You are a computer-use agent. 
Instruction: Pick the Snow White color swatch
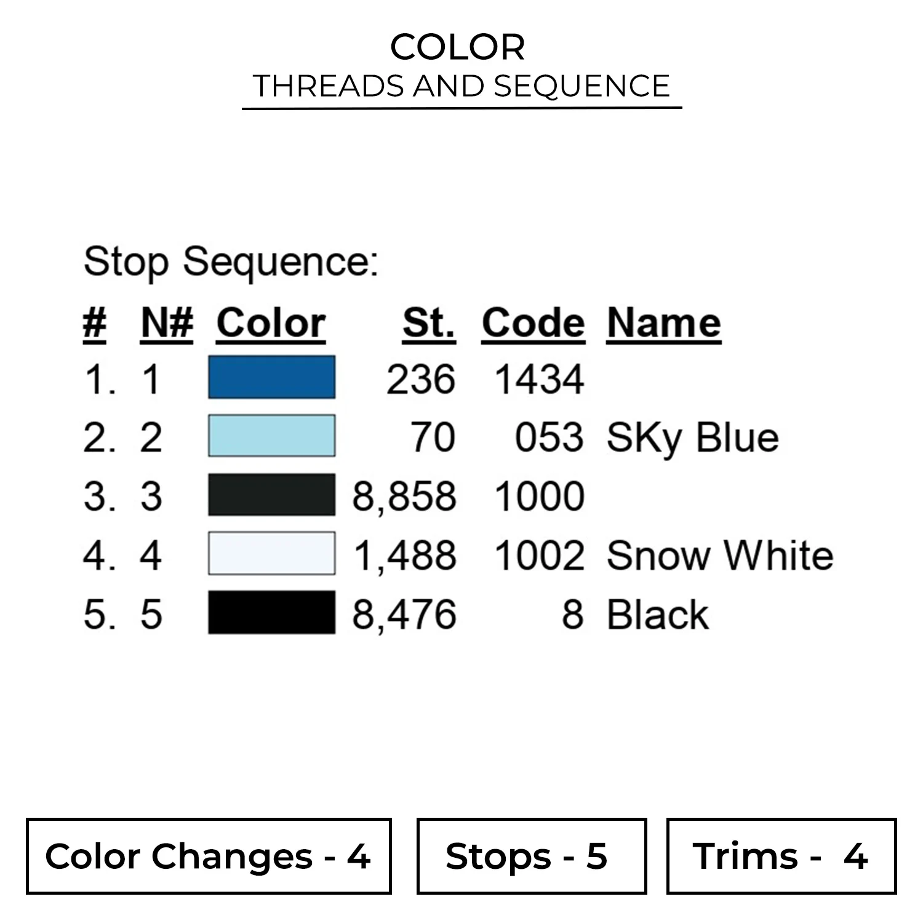pos(271,554)
